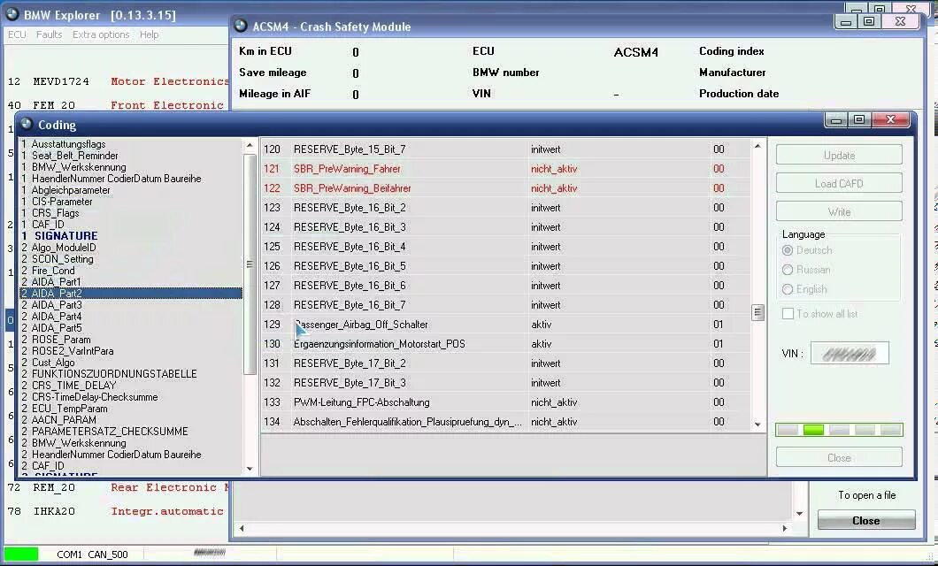Click the Close button in Coding window
Image resolution: width=938 pixels, height=566 pixels.
coord(839,458)
